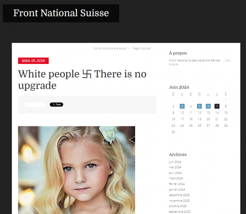
Task: Open the mars 2024 archive
Action: pos(176,179)
